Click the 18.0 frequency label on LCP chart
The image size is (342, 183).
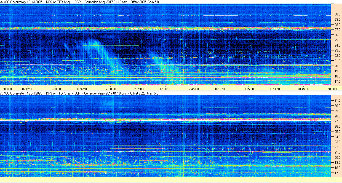point(338,168)
